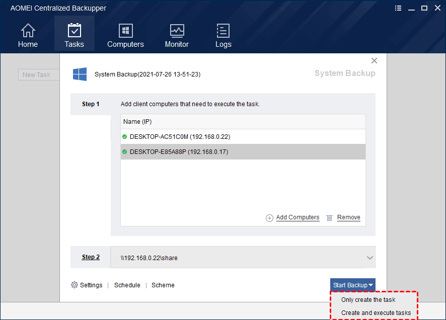Screen dimensions: 446x320
Task: Select the Step 1 tab
Action: 91,104
